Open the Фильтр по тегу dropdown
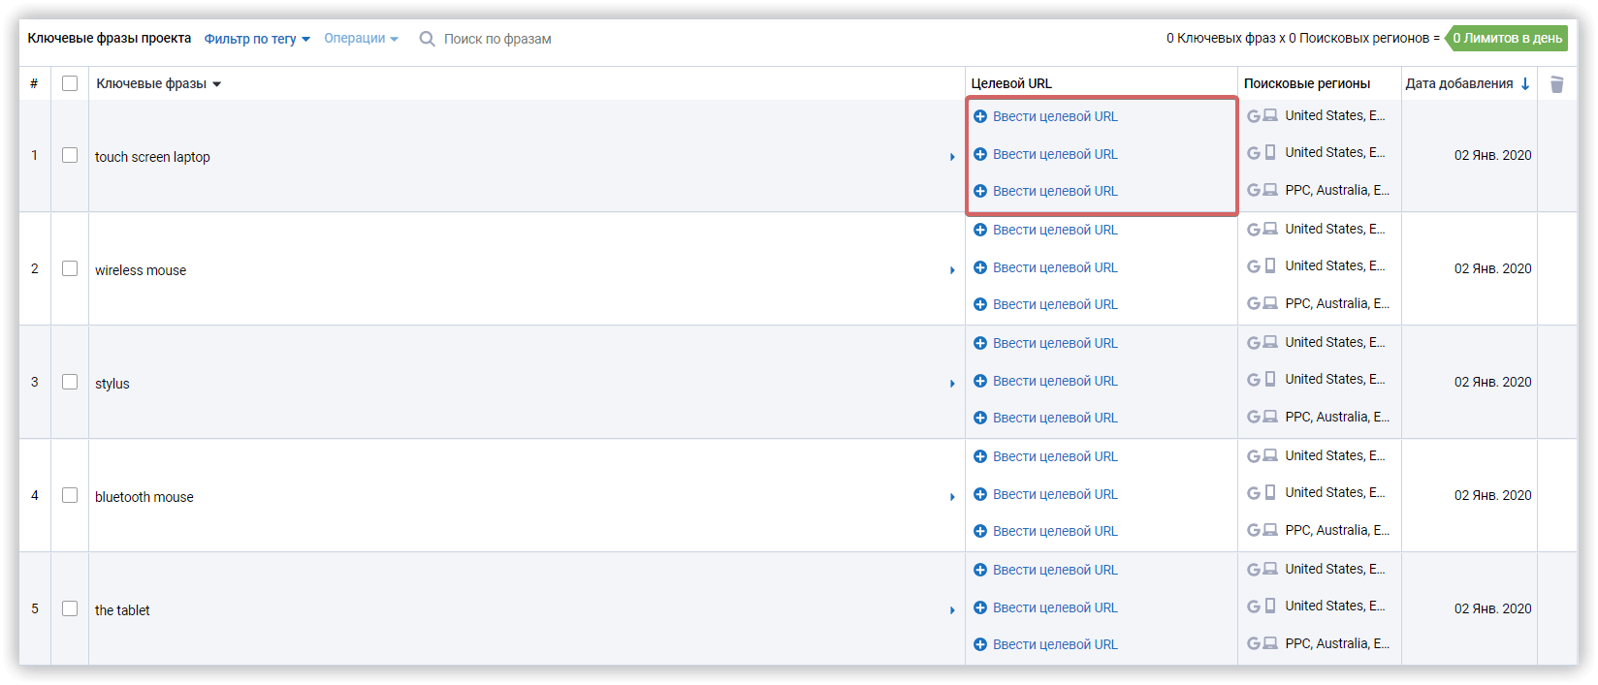The image size is (1598, 685). 257,39
